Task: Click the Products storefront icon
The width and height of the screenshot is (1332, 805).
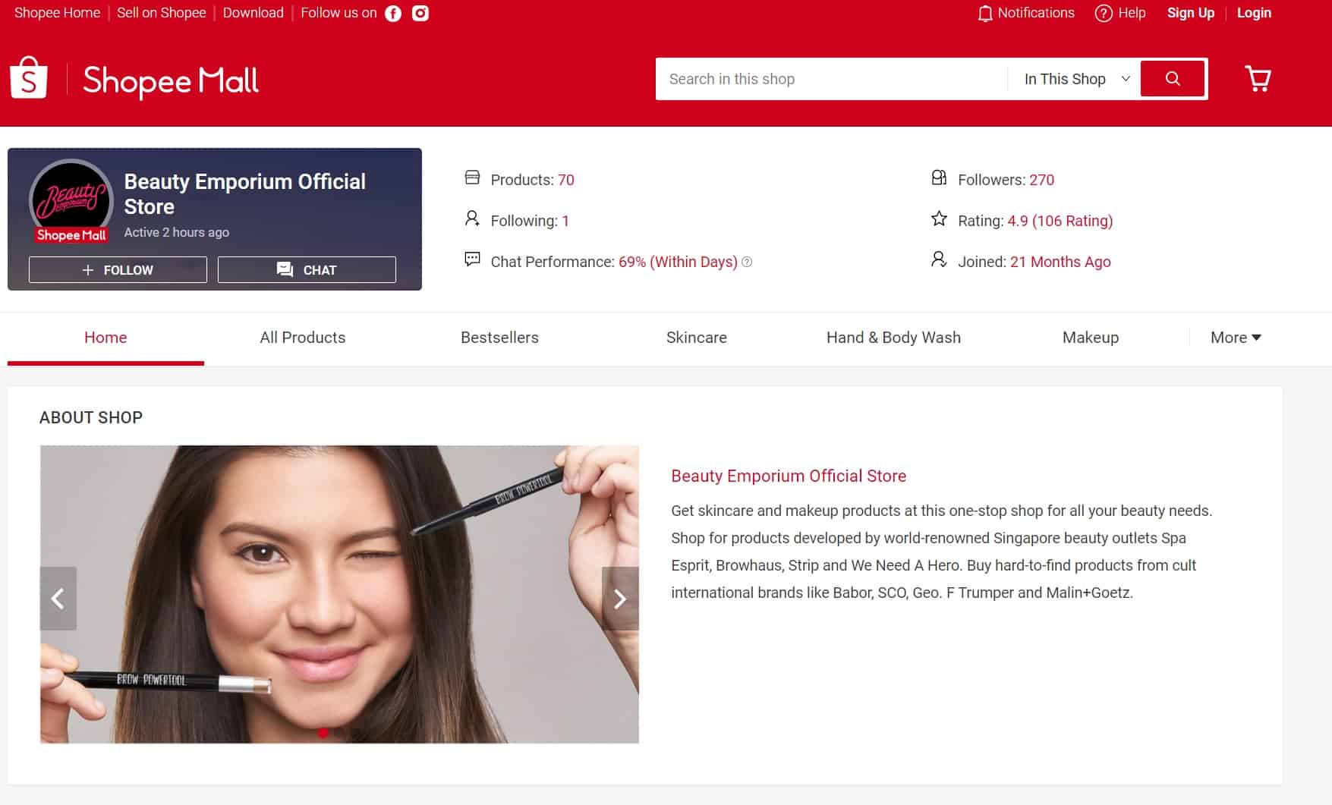Action: click(472, 178)
